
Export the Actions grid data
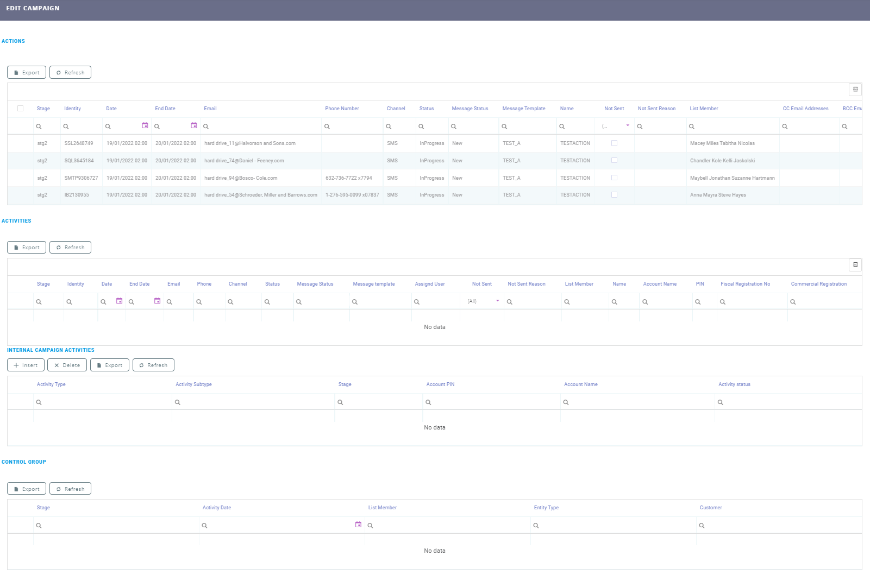tap(27, 73)
